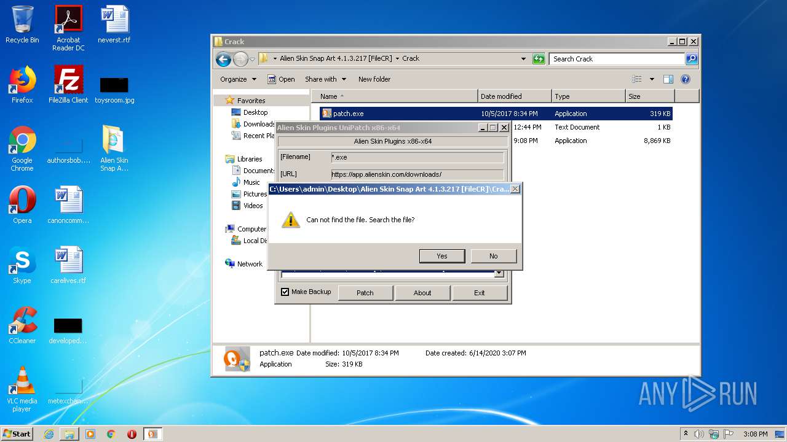The height and width of the screenshot is (442, 787).
Task: Open Desktop in navigation pane
Action: point(255,112)
